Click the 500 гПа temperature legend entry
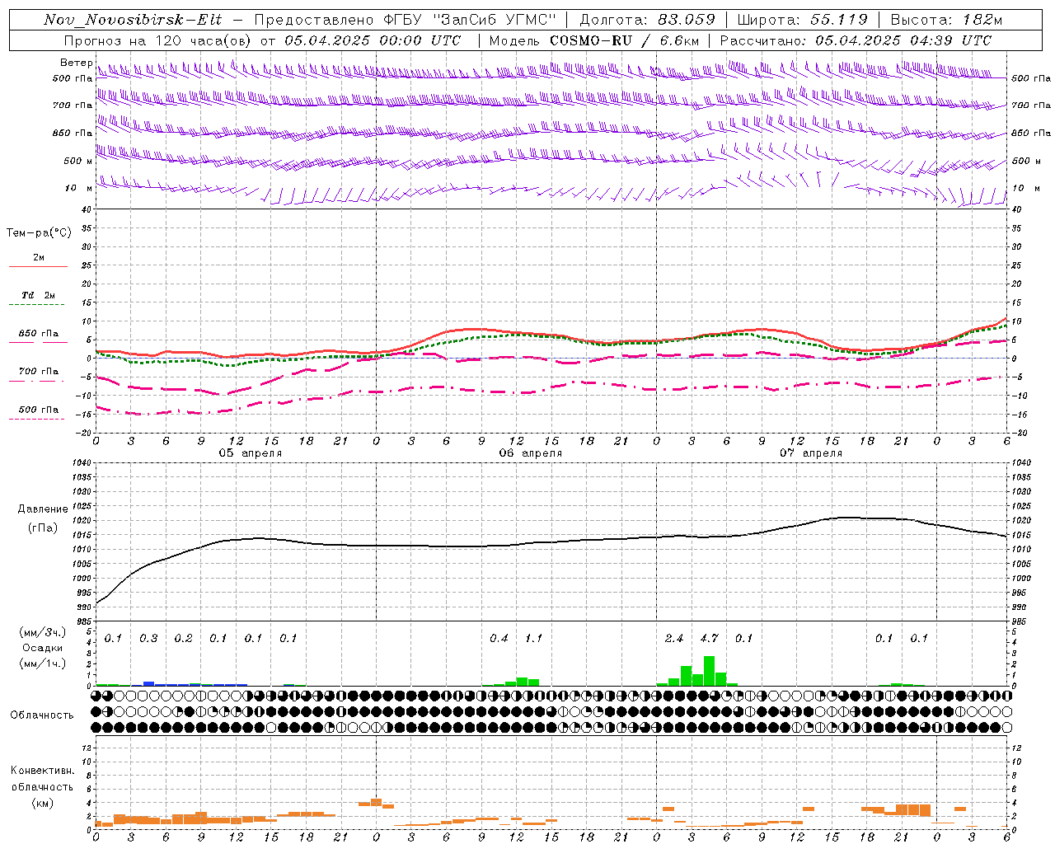 [x=39, y=410]
